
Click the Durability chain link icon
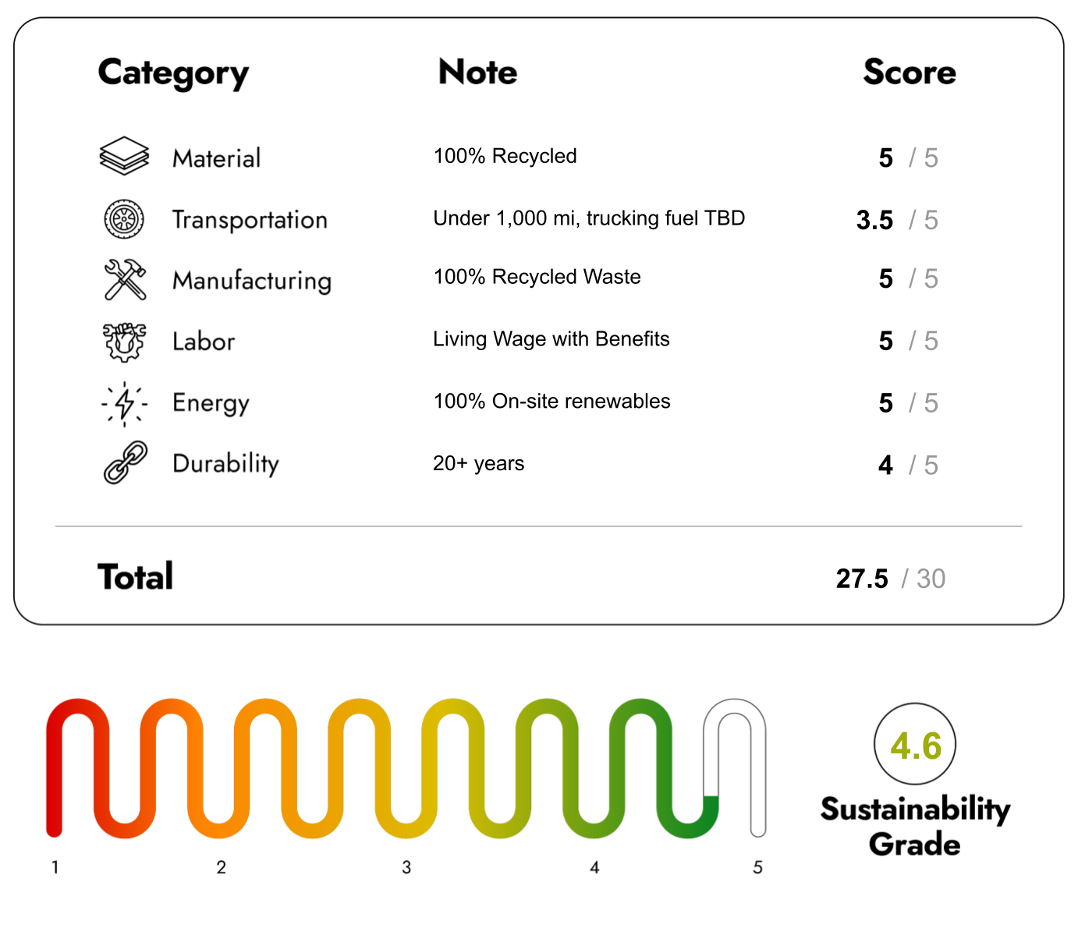[125, 463]
